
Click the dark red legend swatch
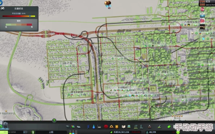(x=29, y=25)
